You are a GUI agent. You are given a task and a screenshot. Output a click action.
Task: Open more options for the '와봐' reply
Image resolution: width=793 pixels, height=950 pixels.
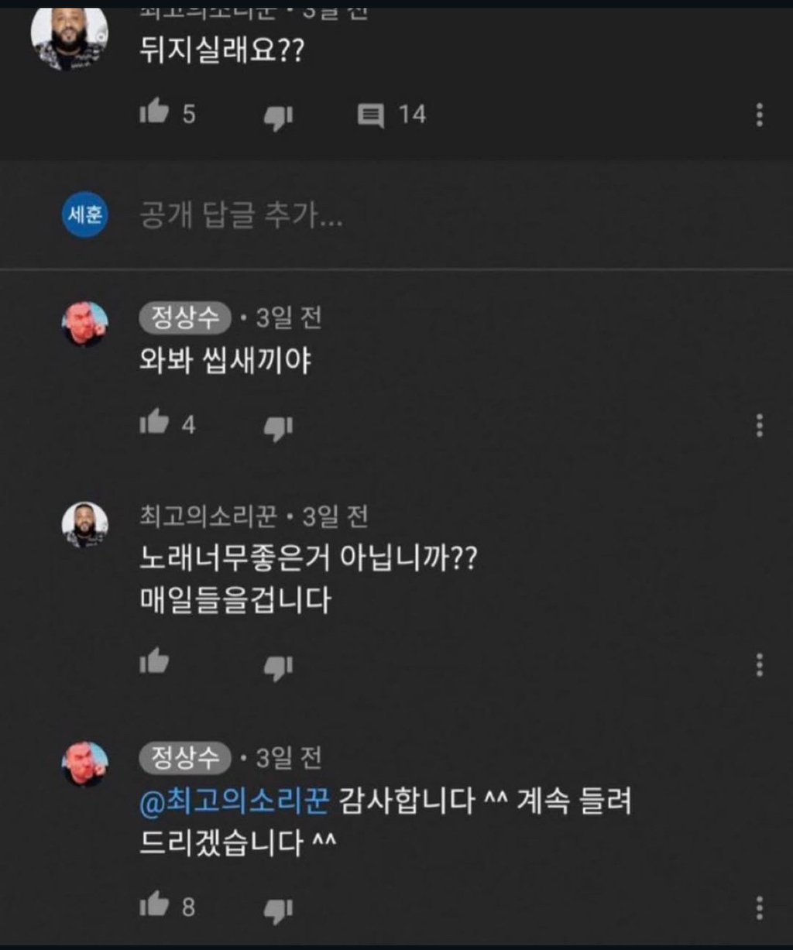coord(760,425)
